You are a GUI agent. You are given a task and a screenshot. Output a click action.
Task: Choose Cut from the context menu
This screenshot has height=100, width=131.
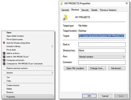28,77
